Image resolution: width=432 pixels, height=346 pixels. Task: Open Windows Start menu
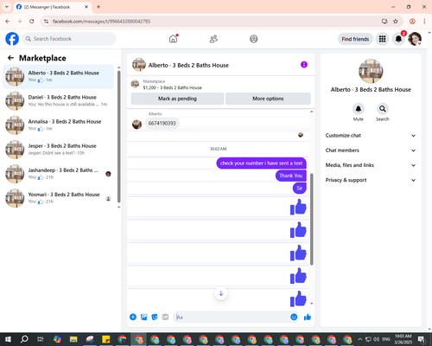pos(8,339)
